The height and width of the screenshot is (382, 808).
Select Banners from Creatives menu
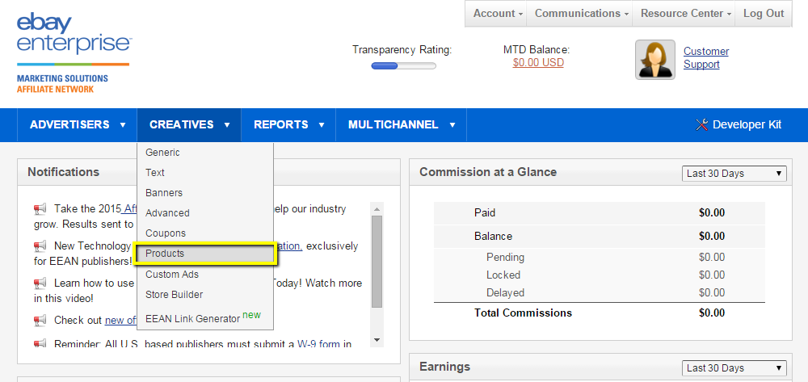205,192
